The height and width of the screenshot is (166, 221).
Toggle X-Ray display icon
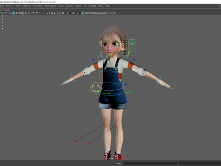click(x=52, y=13)
